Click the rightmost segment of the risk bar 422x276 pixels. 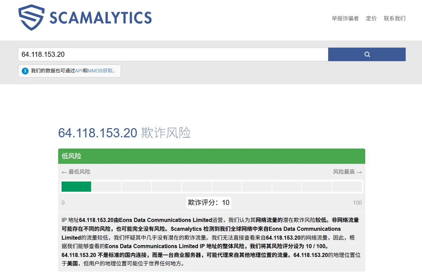347,186
